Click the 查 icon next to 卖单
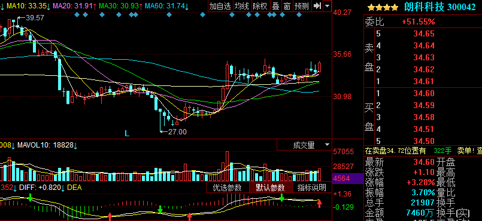The height and width of the screenshot is (221, 482). (479, 151)
